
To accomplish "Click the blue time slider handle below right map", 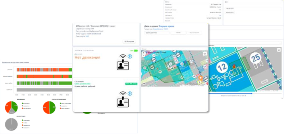I will [252, 94].
